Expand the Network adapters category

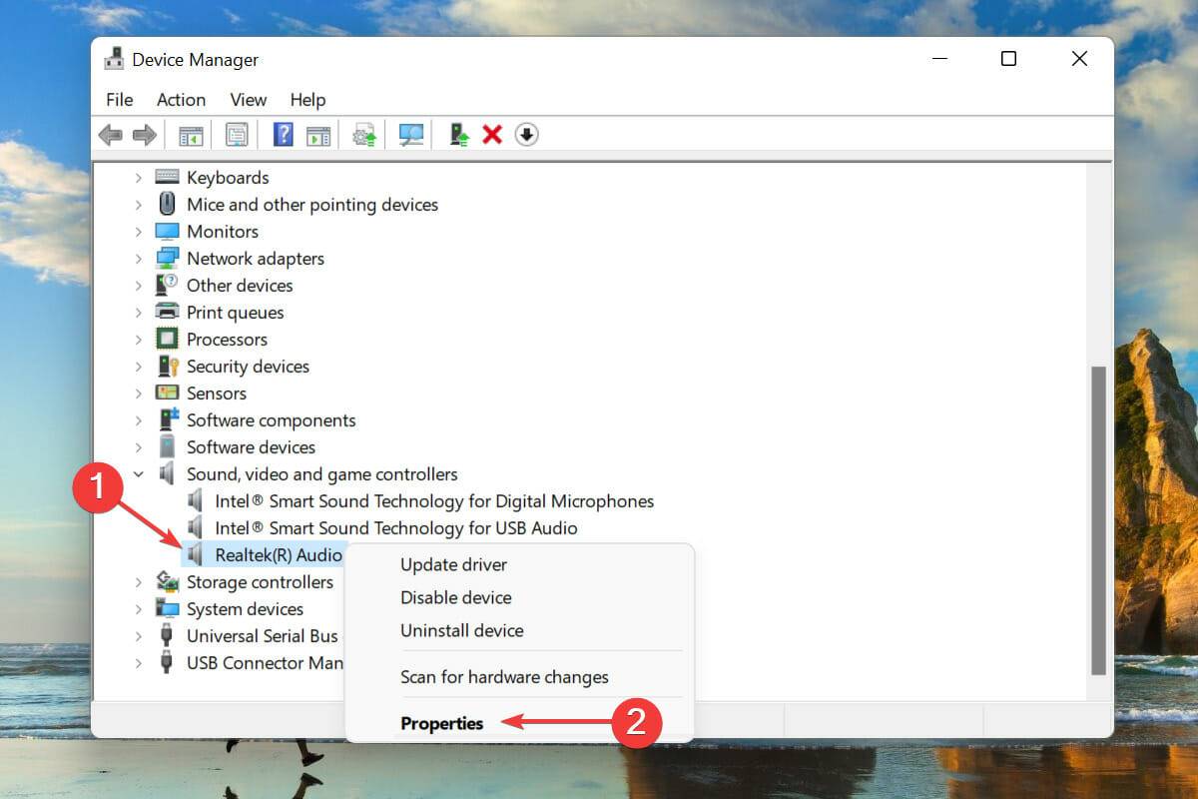pos(137,258)
